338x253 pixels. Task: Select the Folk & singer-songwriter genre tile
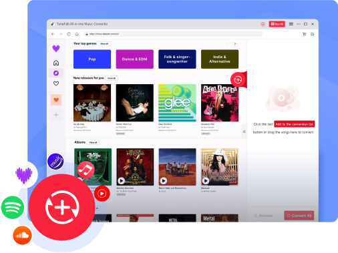(x=177, y=59)
